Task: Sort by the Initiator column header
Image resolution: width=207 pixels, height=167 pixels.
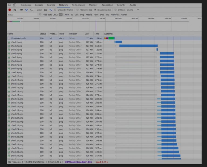Action: click(x=76, y=34)
